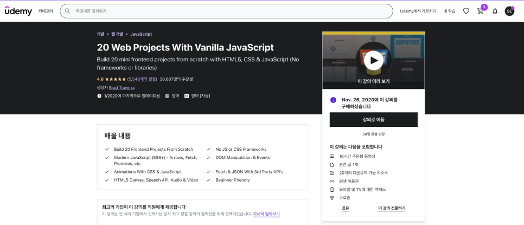Click the five-star rating icons

116,79
